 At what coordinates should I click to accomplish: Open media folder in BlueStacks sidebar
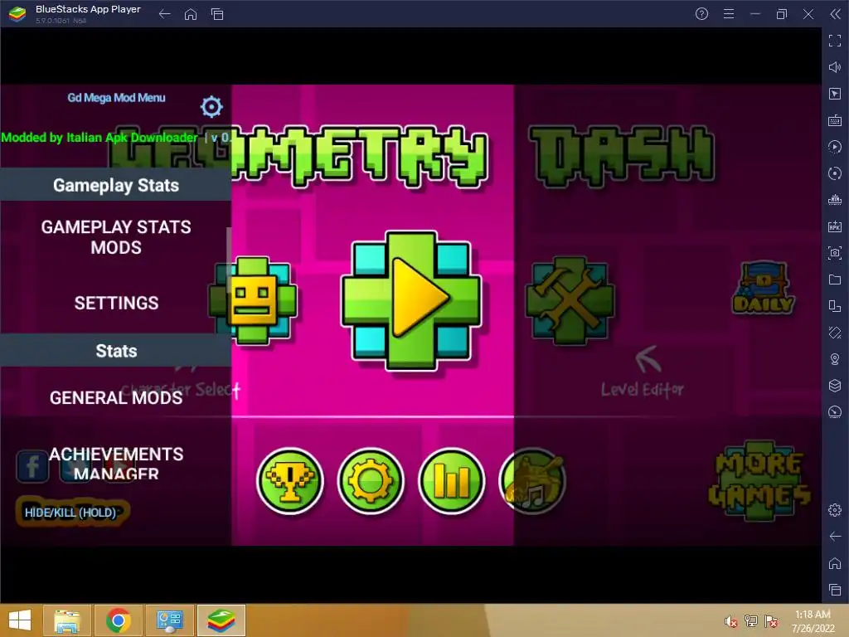pos(835,280)
